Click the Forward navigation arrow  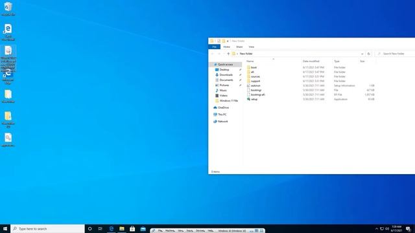(x=219, y=54)
